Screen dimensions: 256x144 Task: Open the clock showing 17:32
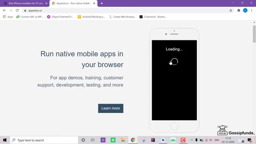(x=228, y=140)
